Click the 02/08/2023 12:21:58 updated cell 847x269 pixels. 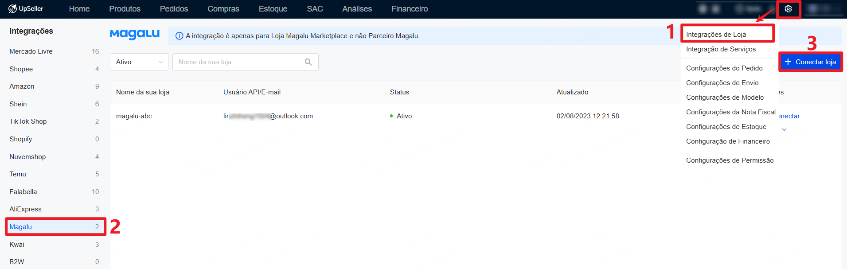point(588,116)
